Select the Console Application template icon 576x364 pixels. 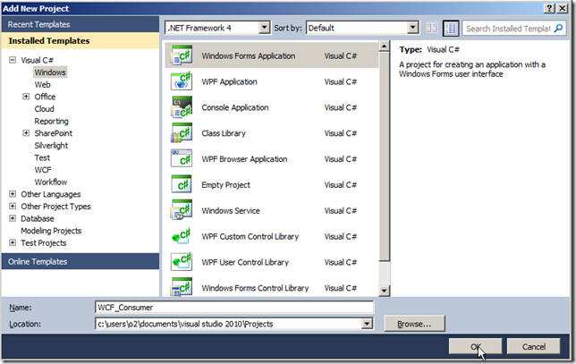pos(181,107)
